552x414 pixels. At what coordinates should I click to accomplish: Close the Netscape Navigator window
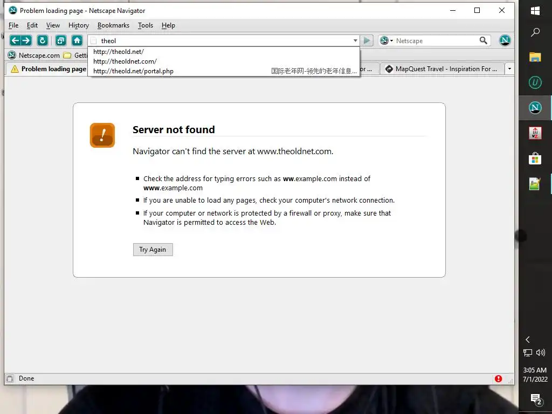tap(502, 11)
